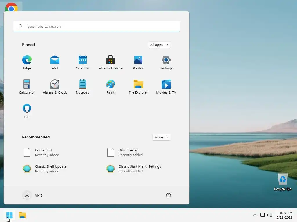Launch the Photos app
Viewport: 297px width, 222px height.
click(x=138, y=62)
